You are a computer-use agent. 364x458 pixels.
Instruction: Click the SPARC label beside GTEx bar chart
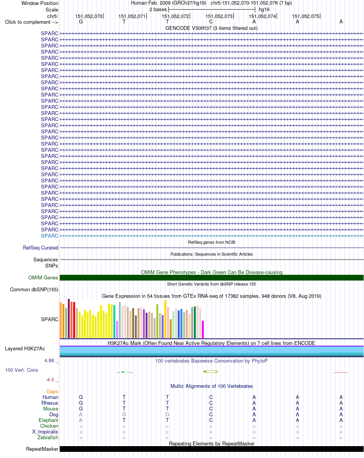click(x=50, y=319)
